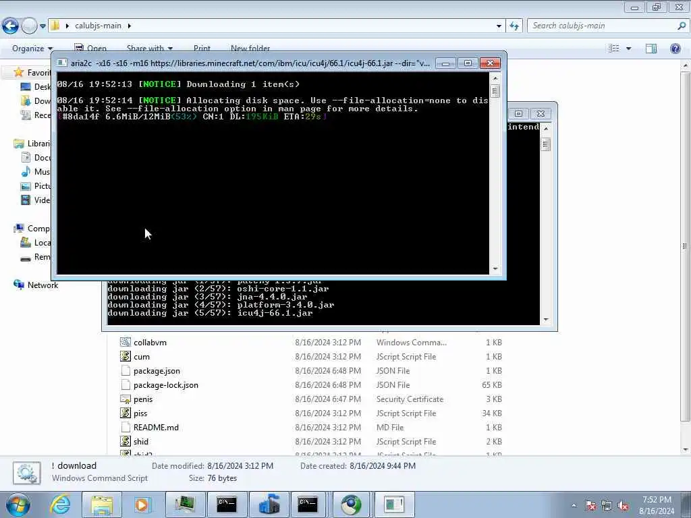Toggle the preview pane button
This screenshot has width=691, height=518.
(x=651, y=49)
